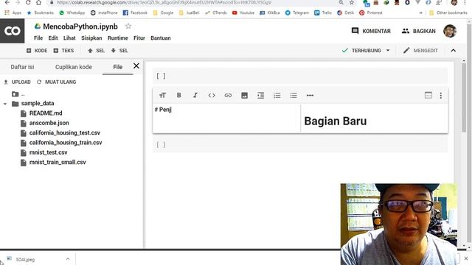Open the Trello bookmark
Screen dimensions: 472x265
[323, 13]
